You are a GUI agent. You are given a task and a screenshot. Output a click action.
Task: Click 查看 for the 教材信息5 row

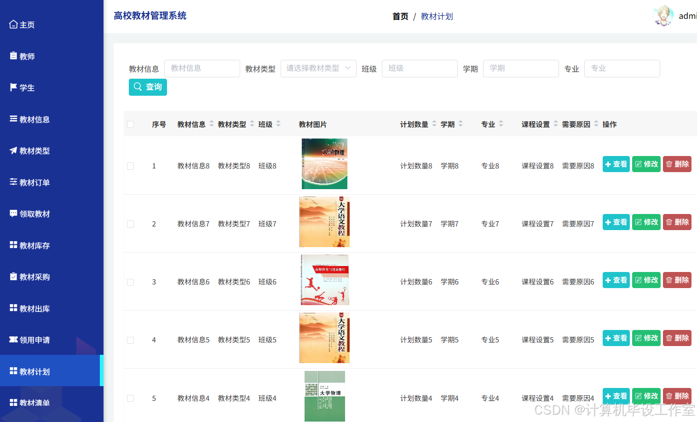pyautogui.click(x=616, y=338)
